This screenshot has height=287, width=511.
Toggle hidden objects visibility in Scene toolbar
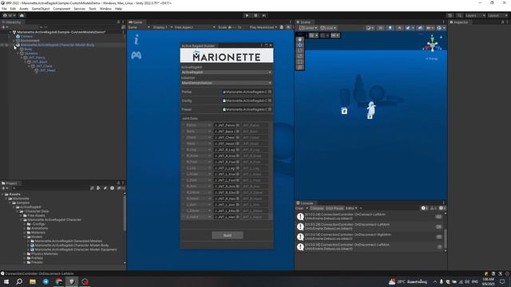click(x=421, y=28)
